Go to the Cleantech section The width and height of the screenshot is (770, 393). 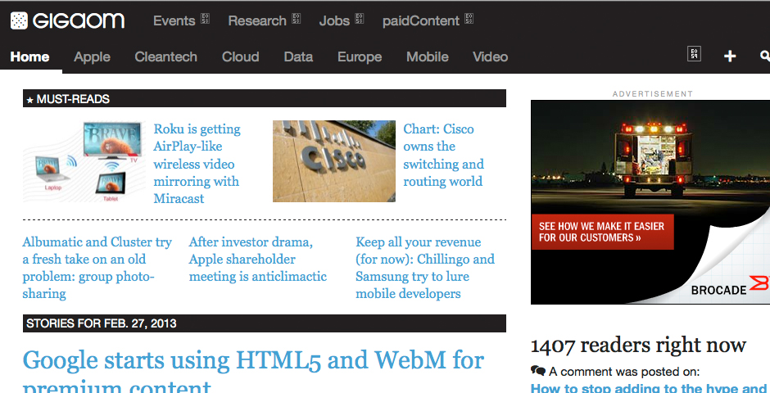[x=166, y=57]
